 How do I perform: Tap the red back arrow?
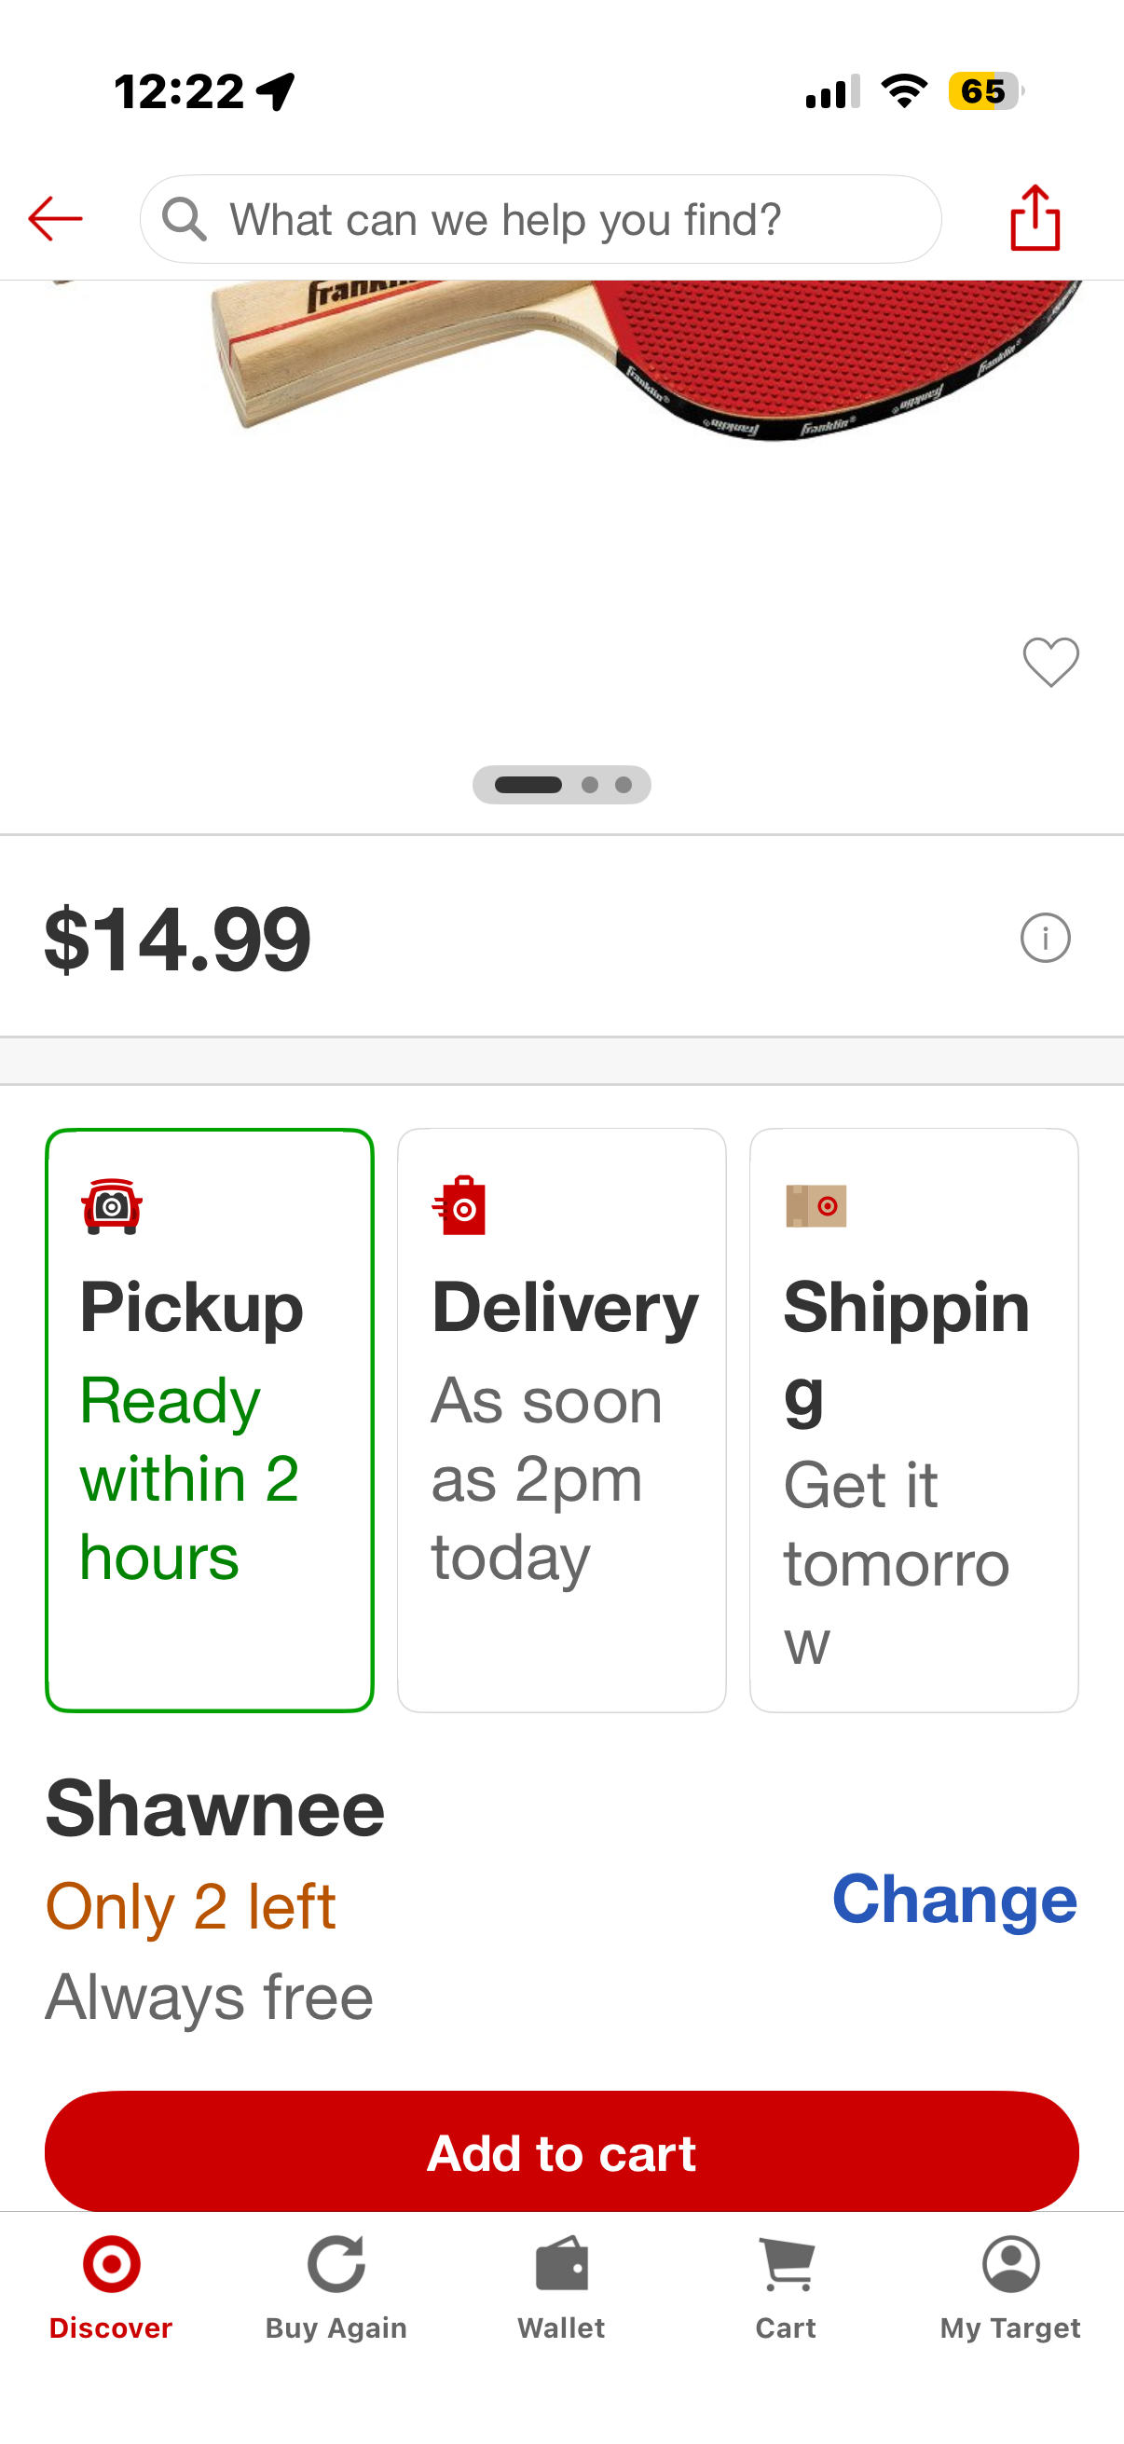point(55,219)
